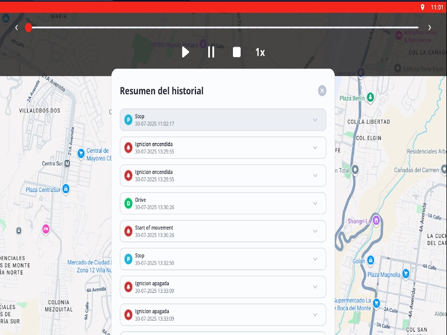Viewport: 447px width, 335px height.
Task: Expand the first Ignicion apagada entry chevron
Action: [315, 287]
